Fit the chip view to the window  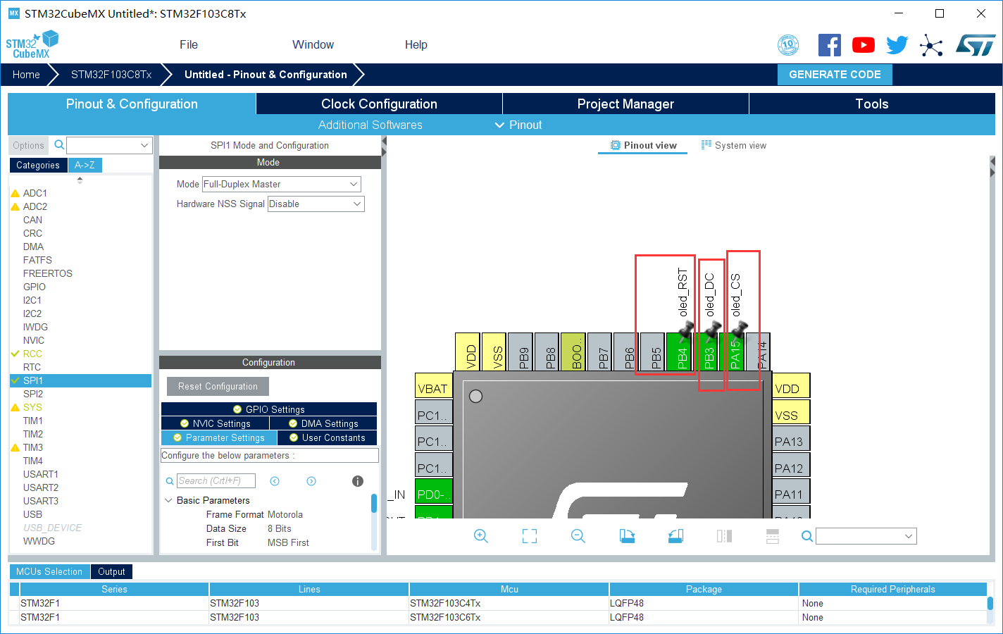click(530, 536)
